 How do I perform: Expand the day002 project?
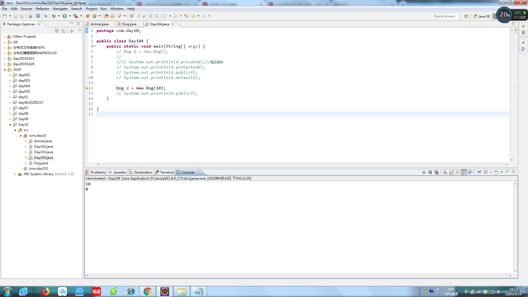tap(10, 75)
